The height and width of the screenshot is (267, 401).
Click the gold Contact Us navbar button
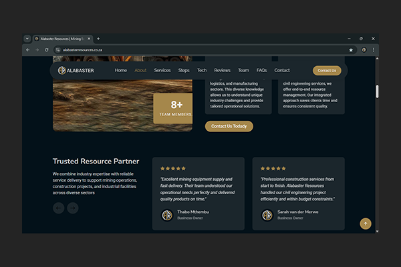click(x=327, y=71)
